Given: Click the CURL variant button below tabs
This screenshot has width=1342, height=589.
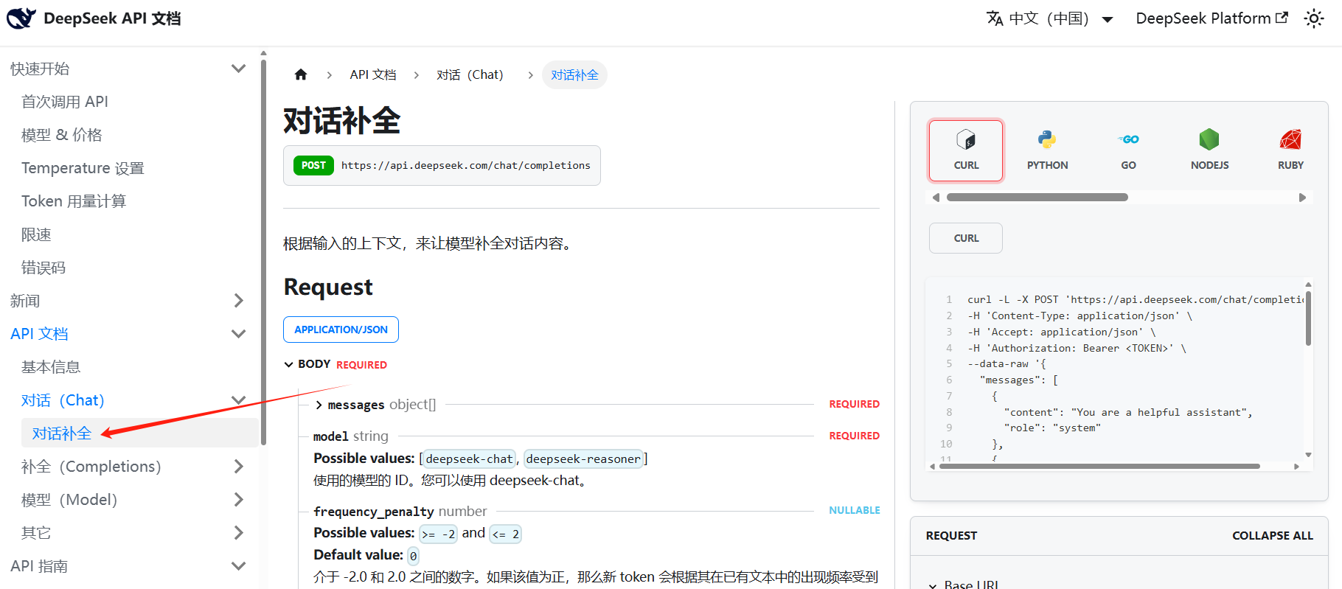Looking at the screenshot, I should [966, 238].
